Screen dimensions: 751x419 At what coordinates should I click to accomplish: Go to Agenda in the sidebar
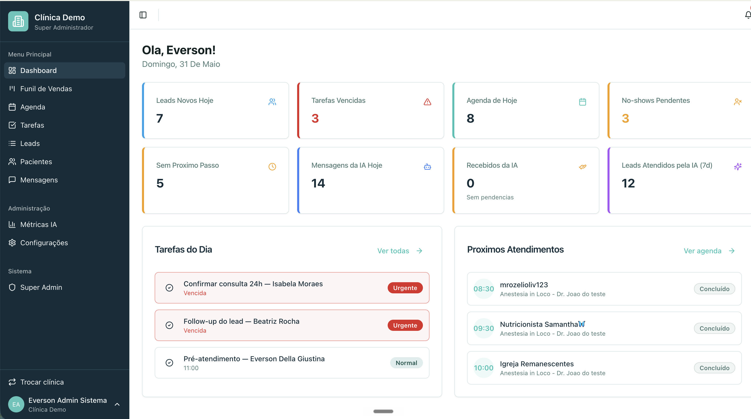[x=64, y=107]
